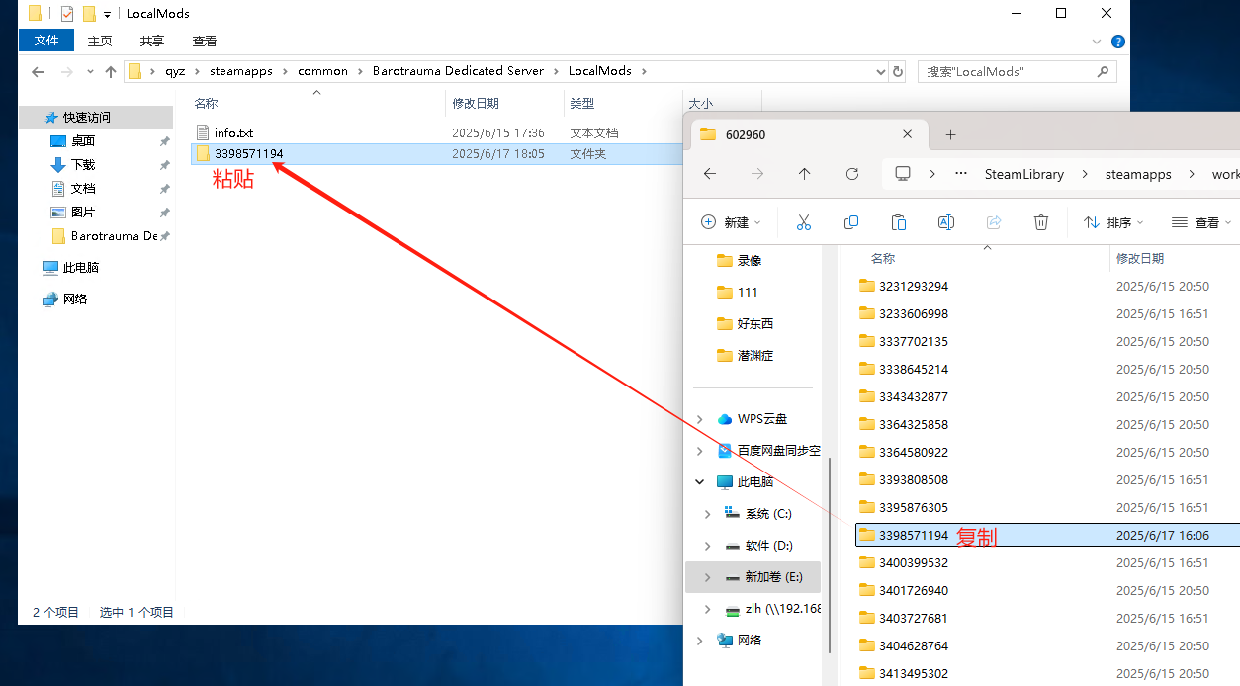Click the back arrow in LocalMods window

click(38, 72)
